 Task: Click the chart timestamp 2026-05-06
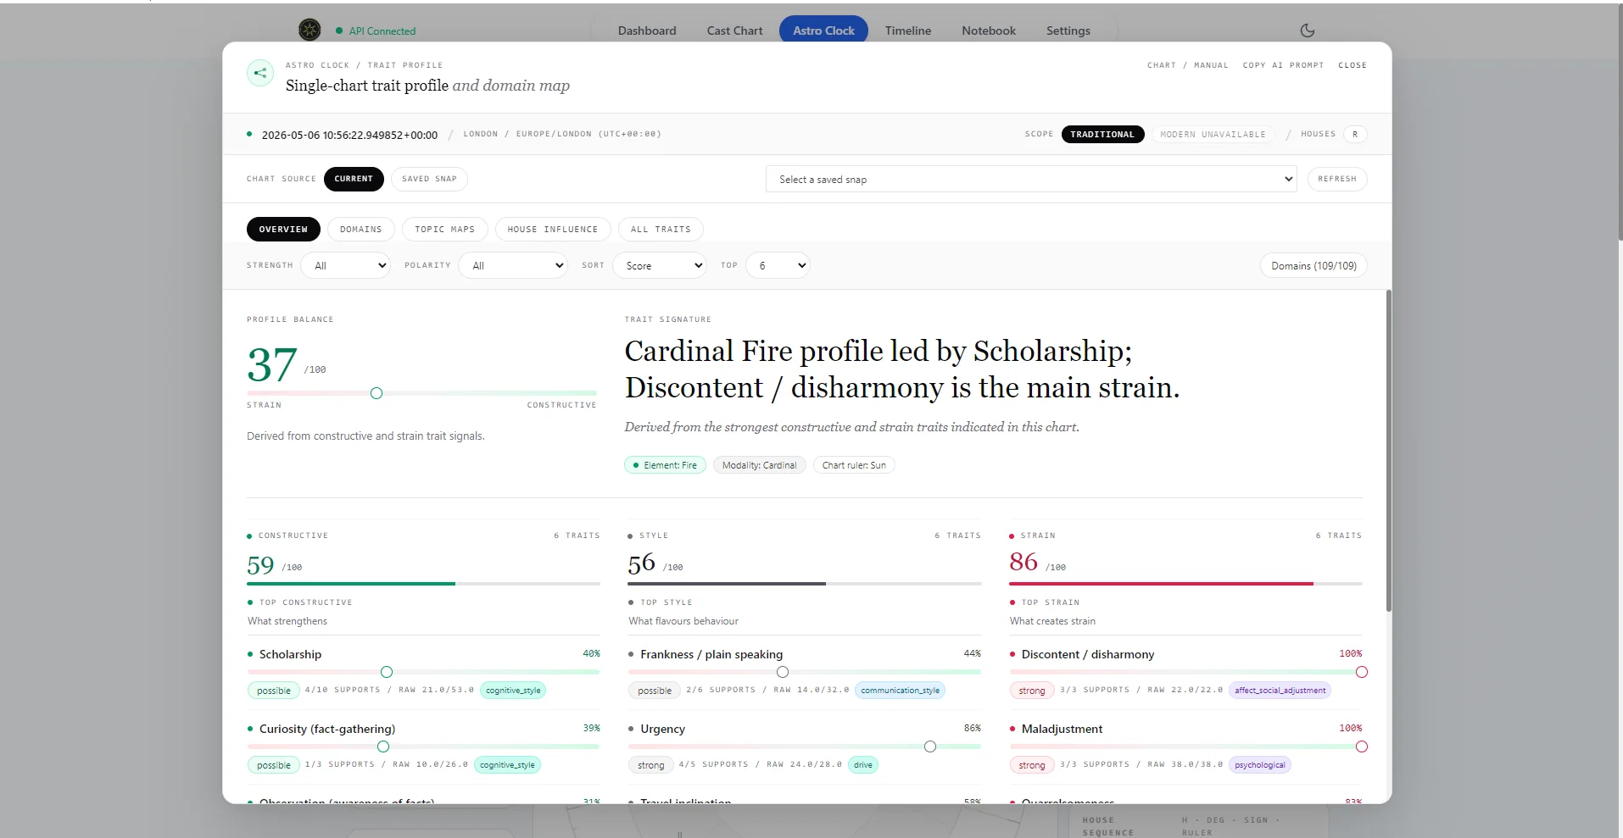tap(349, 135)
